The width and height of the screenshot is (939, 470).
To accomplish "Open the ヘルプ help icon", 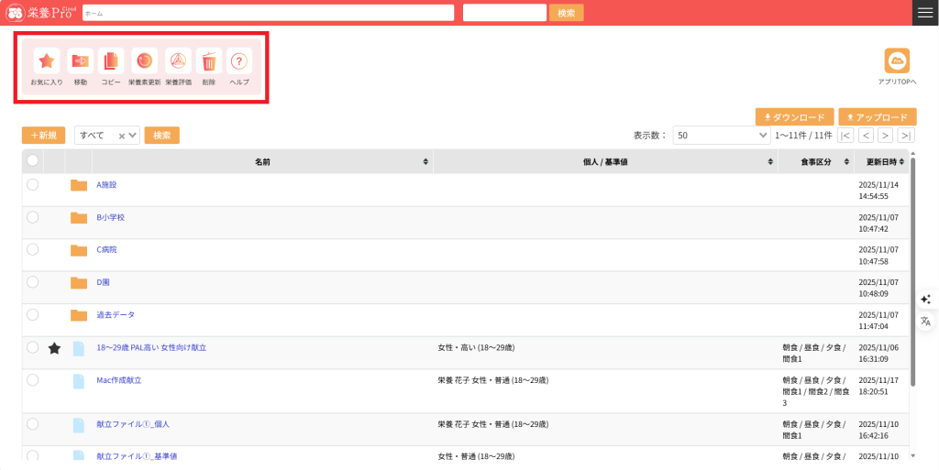I will [239, 61].
